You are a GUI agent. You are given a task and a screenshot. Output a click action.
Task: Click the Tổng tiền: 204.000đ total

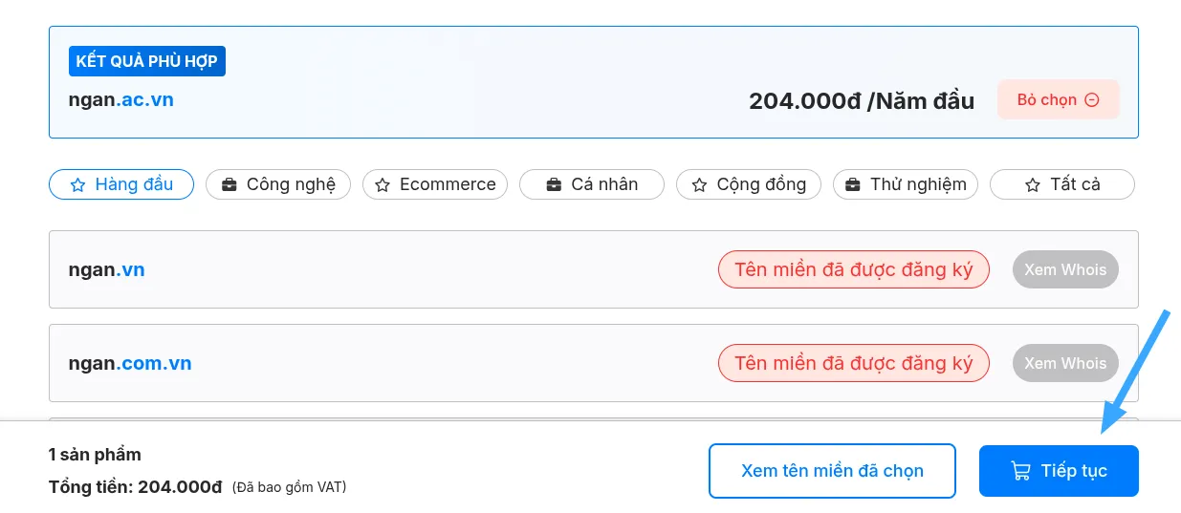136,487
